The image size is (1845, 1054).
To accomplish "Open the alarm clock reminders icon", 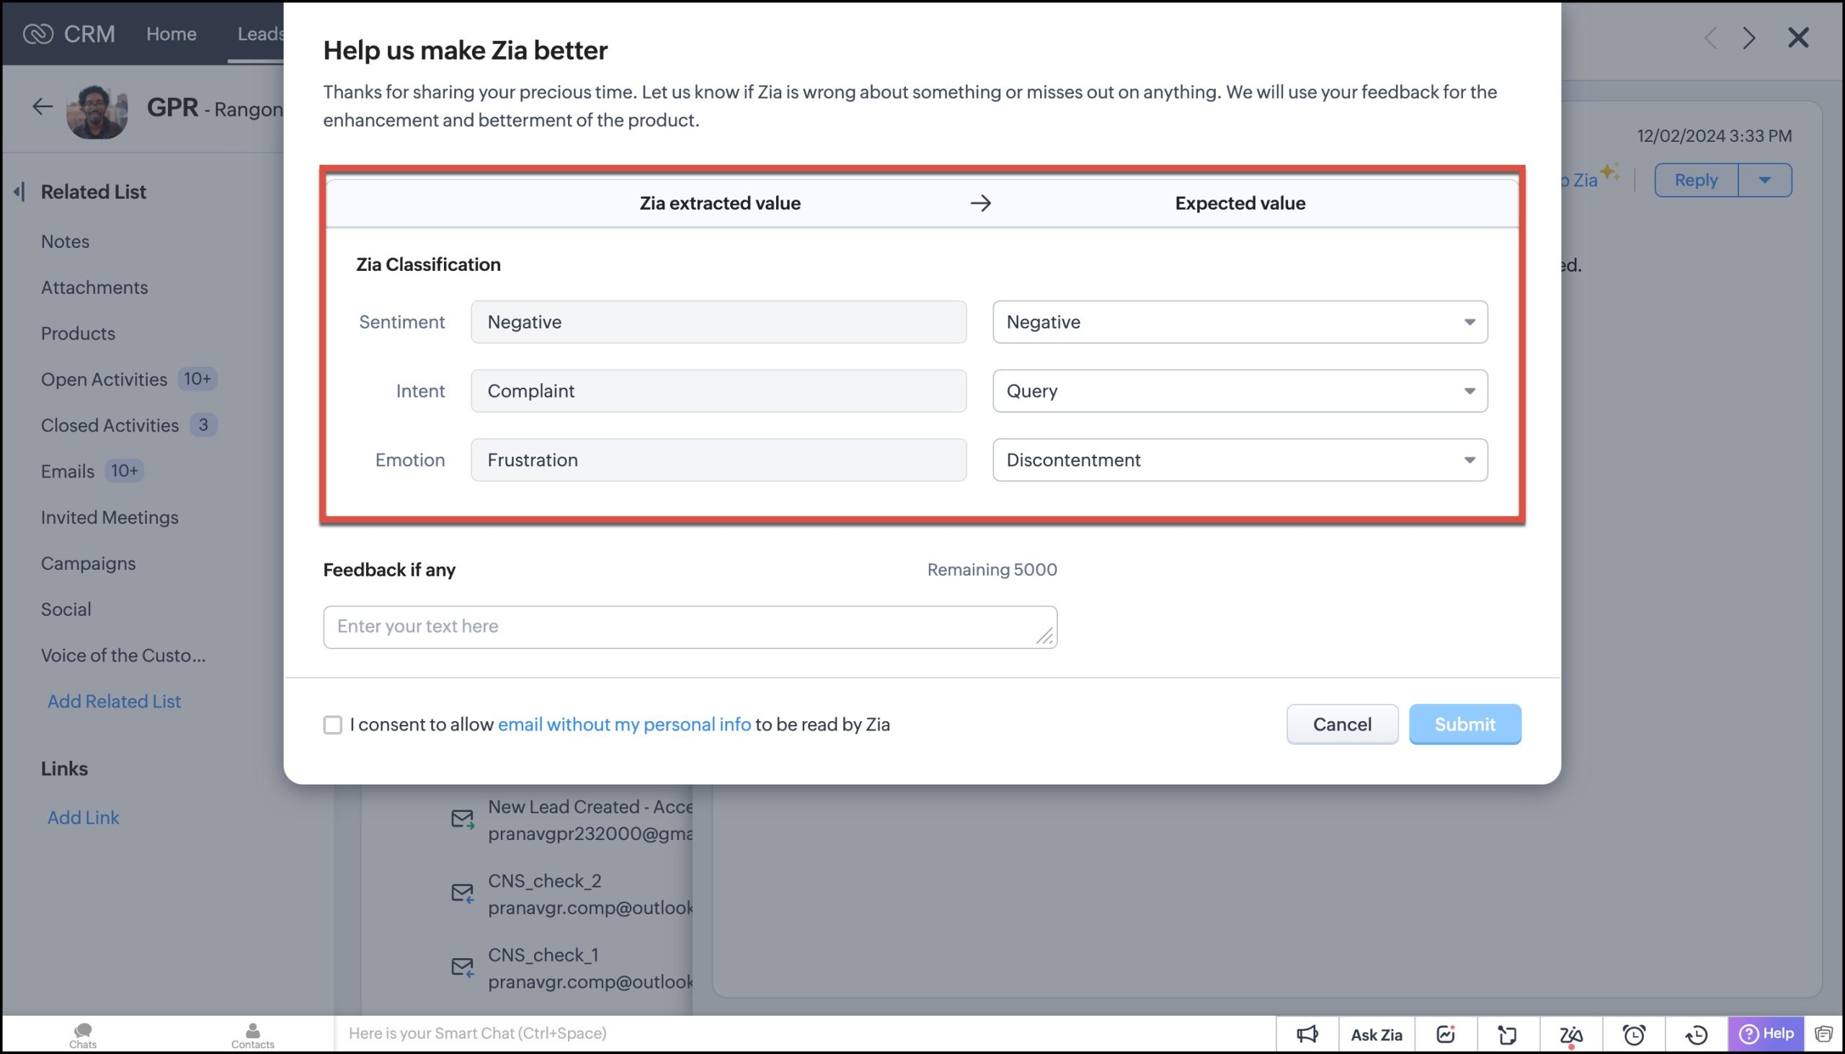I will click(x=1634, y=1034).
